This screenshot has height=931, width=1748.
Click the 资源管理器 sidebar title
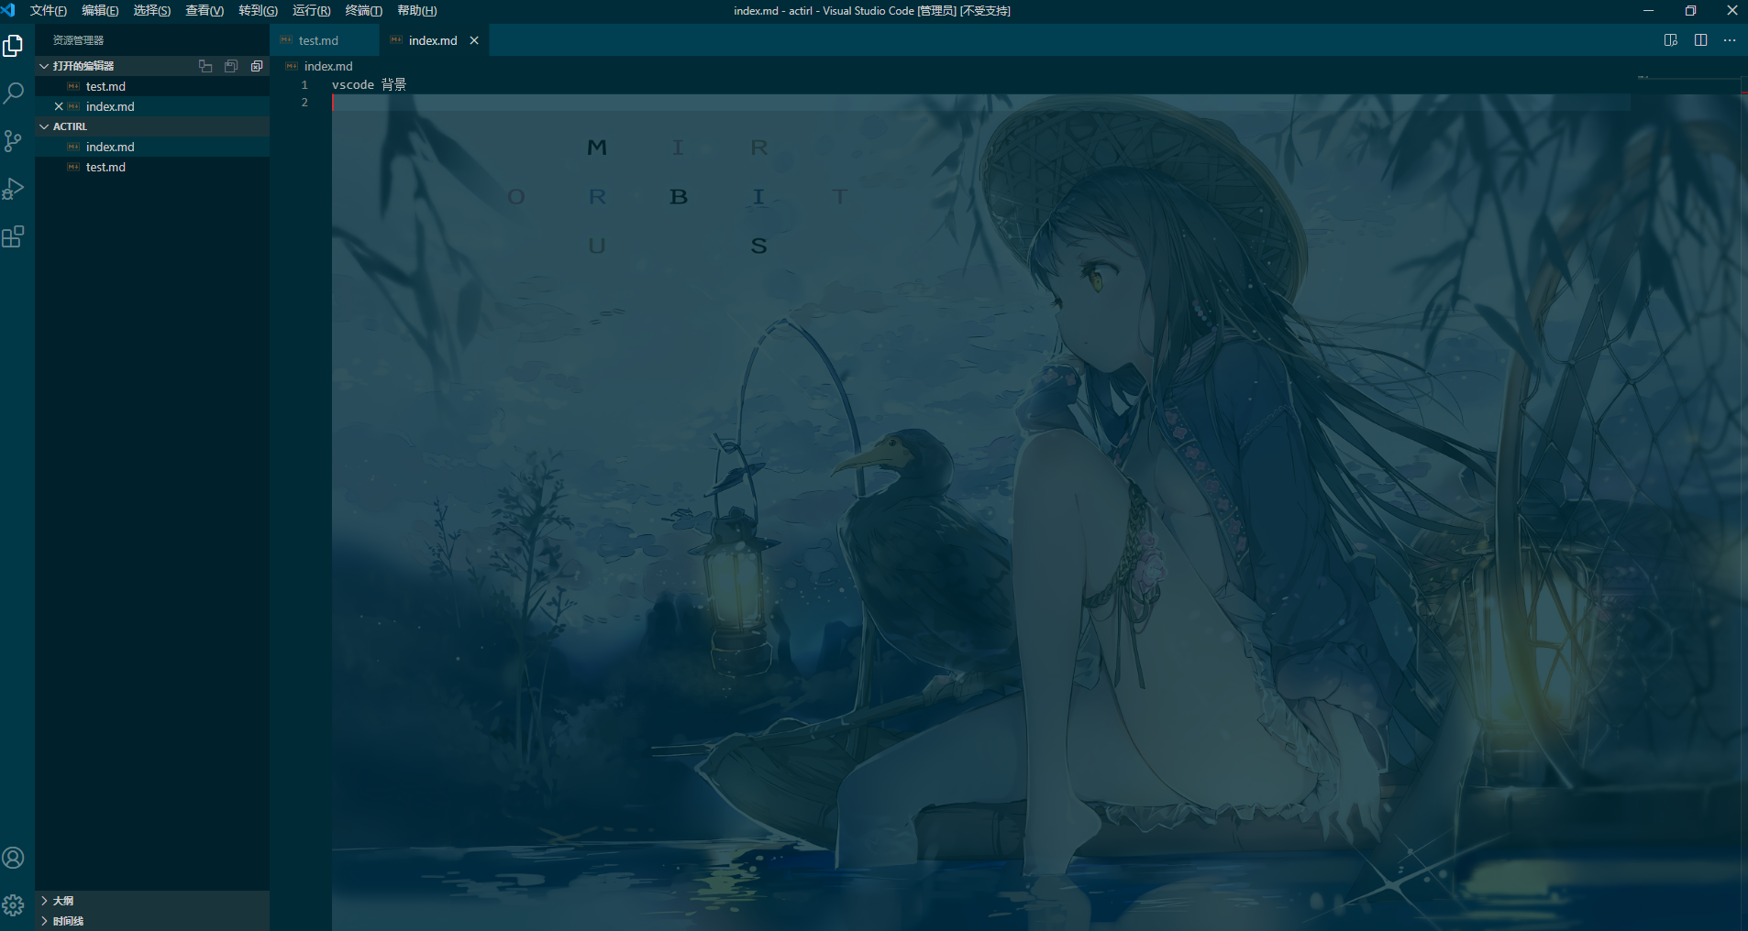pos(78,40)
